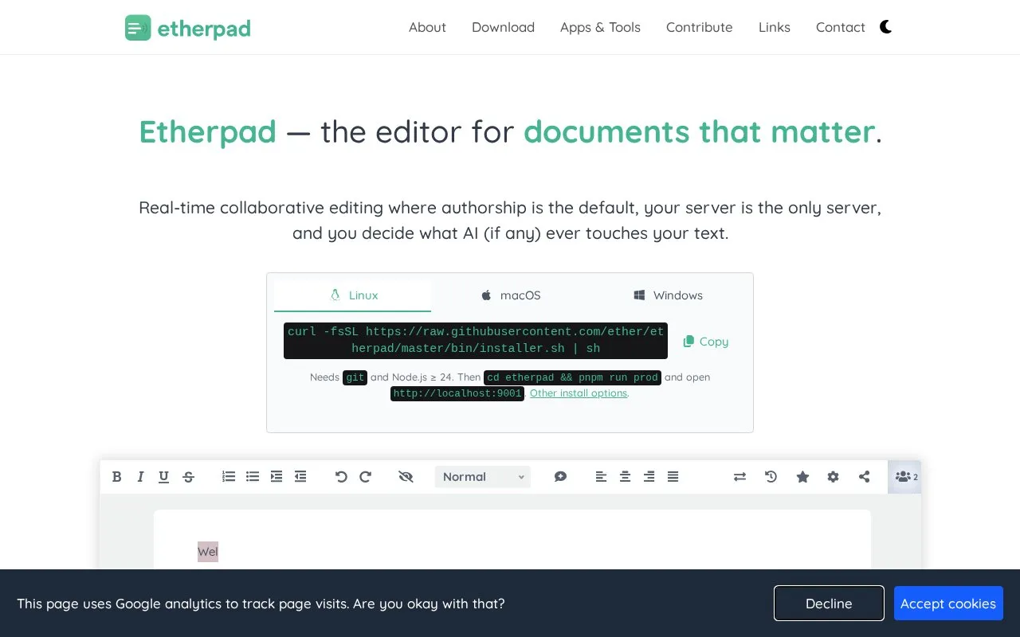Redo the last undone edit
This screenshot has height=637, width=1020.
point(365,477)
